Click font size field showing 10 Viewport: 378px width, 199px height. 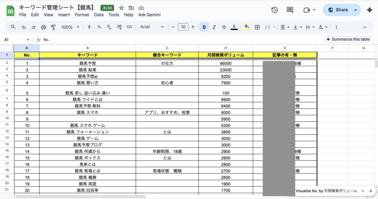[x=183, y=27]
